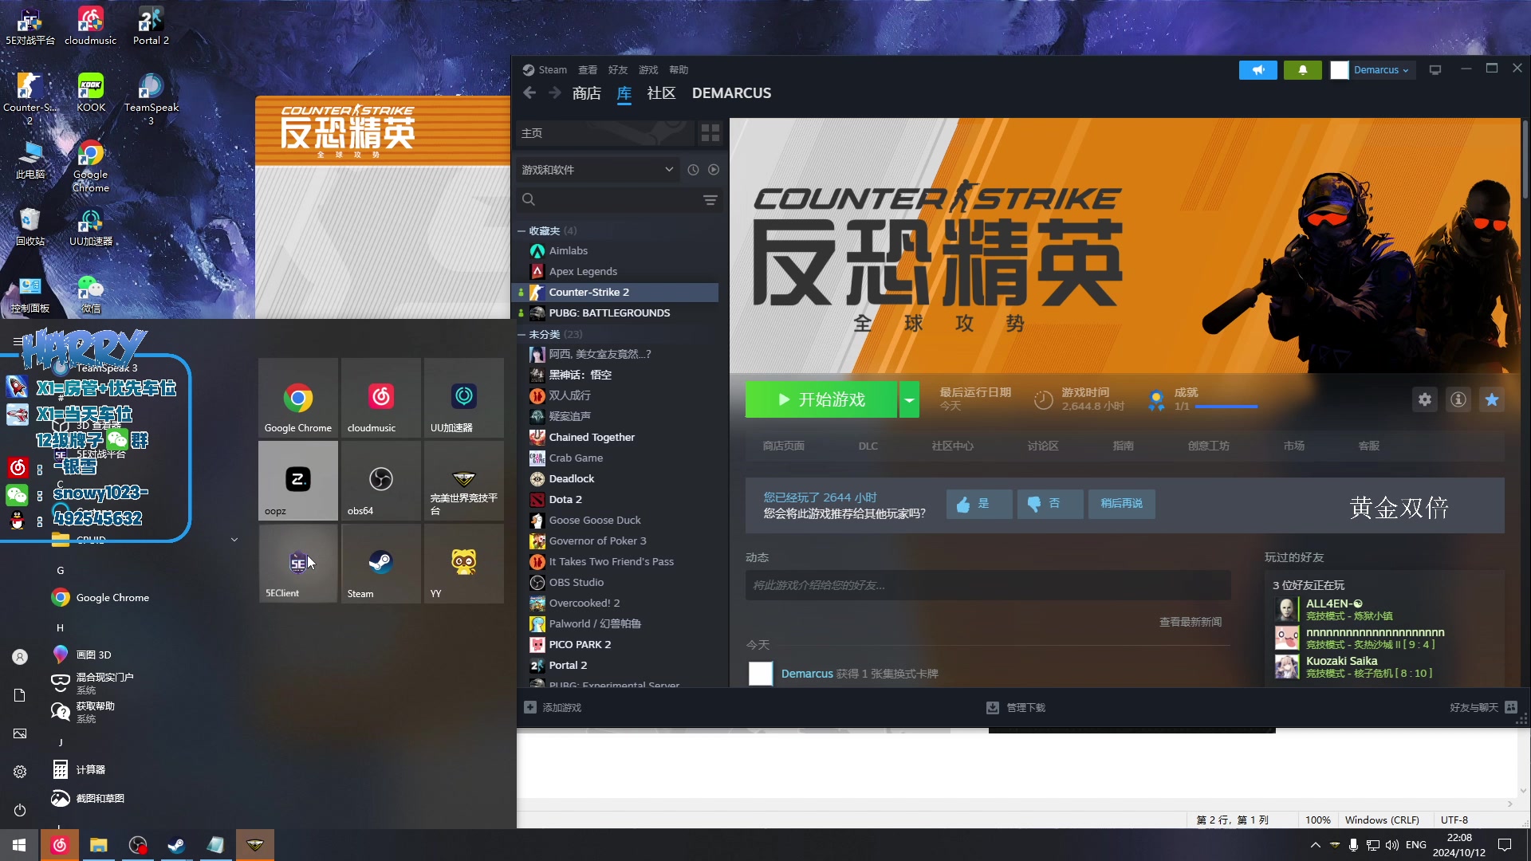This screenshot has width=1531, height=861.
Task: Open KOOK desktop shortcut
Action: click(91, 92)
